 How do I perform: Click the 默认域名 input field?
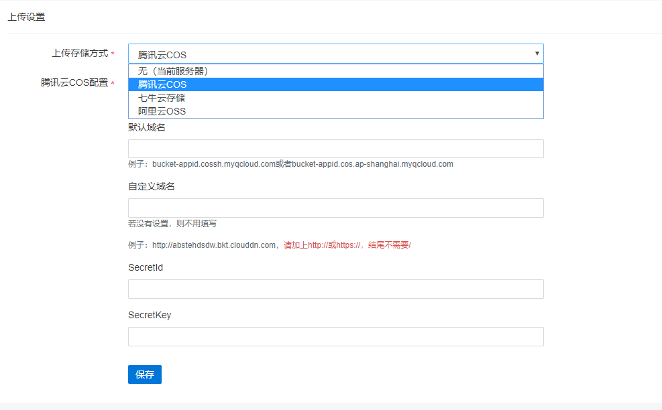[335, 149]
